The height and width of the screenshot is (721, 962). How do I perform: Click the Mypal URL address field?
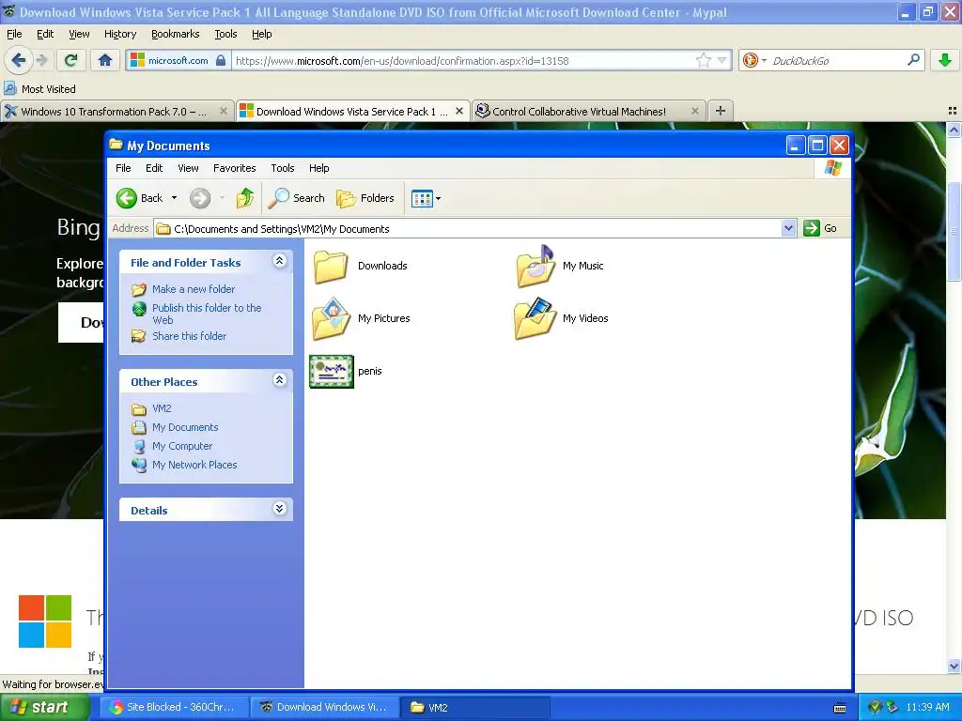(464, 61)
